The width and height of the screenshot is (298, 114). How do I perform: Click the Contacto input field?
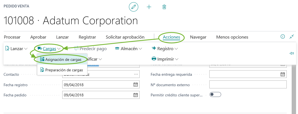tap(101, 74)
